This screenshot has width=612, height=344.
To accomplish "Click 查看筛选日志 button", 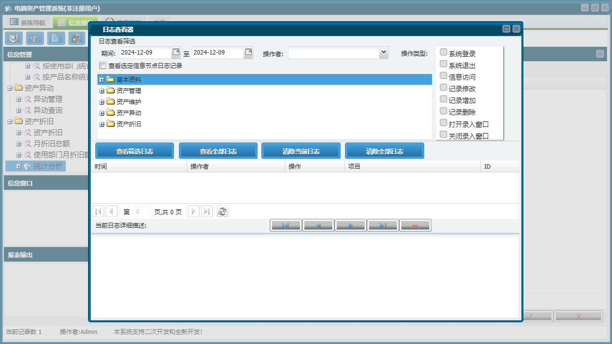I will (x=135, y=151).
